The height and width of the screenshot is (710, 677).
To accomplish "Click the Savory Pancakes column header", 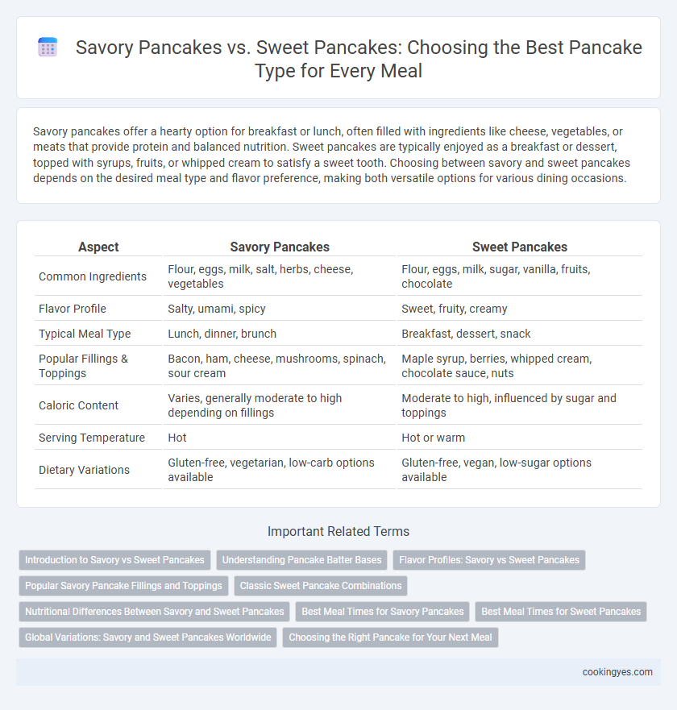I will point(280,247).
